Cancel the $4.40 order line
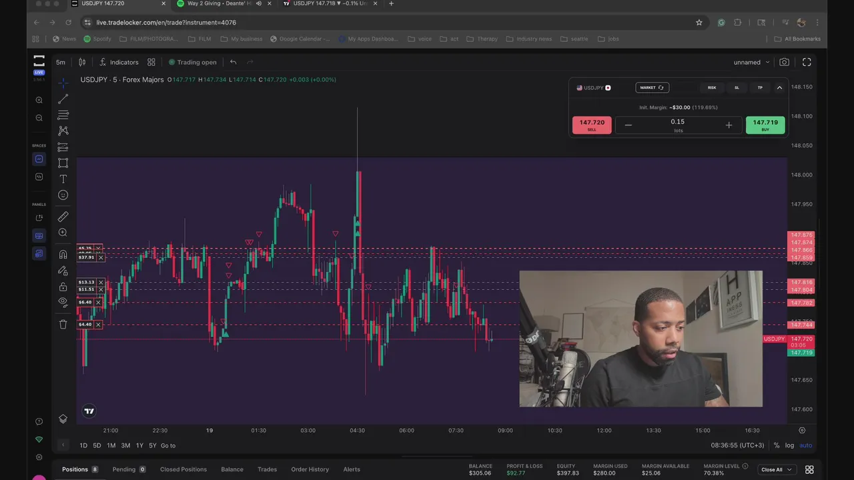Viewport: 854px width, 480px height. point(98,325)
